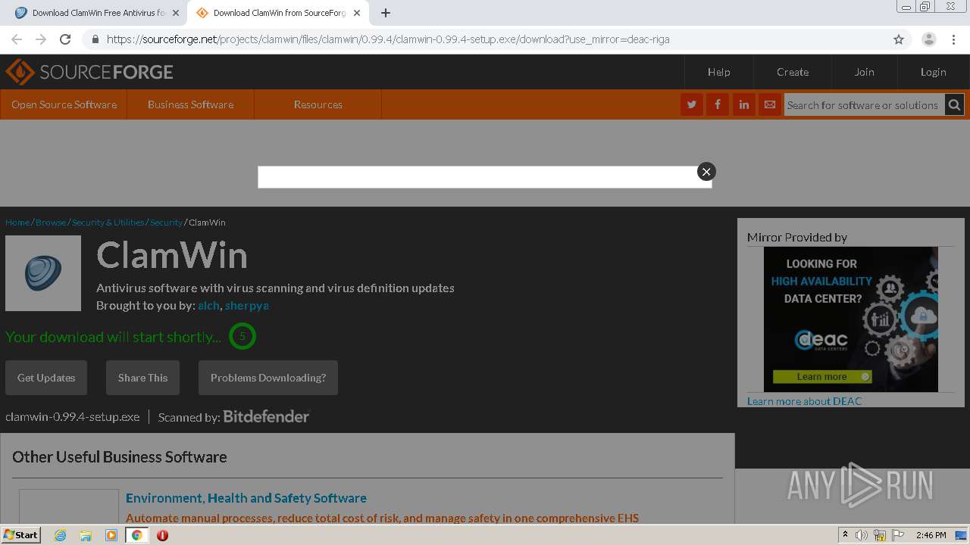Screen dimensions: 970x545
Task: Click the Bitdefender logo
Action: (x=267, y=416)
